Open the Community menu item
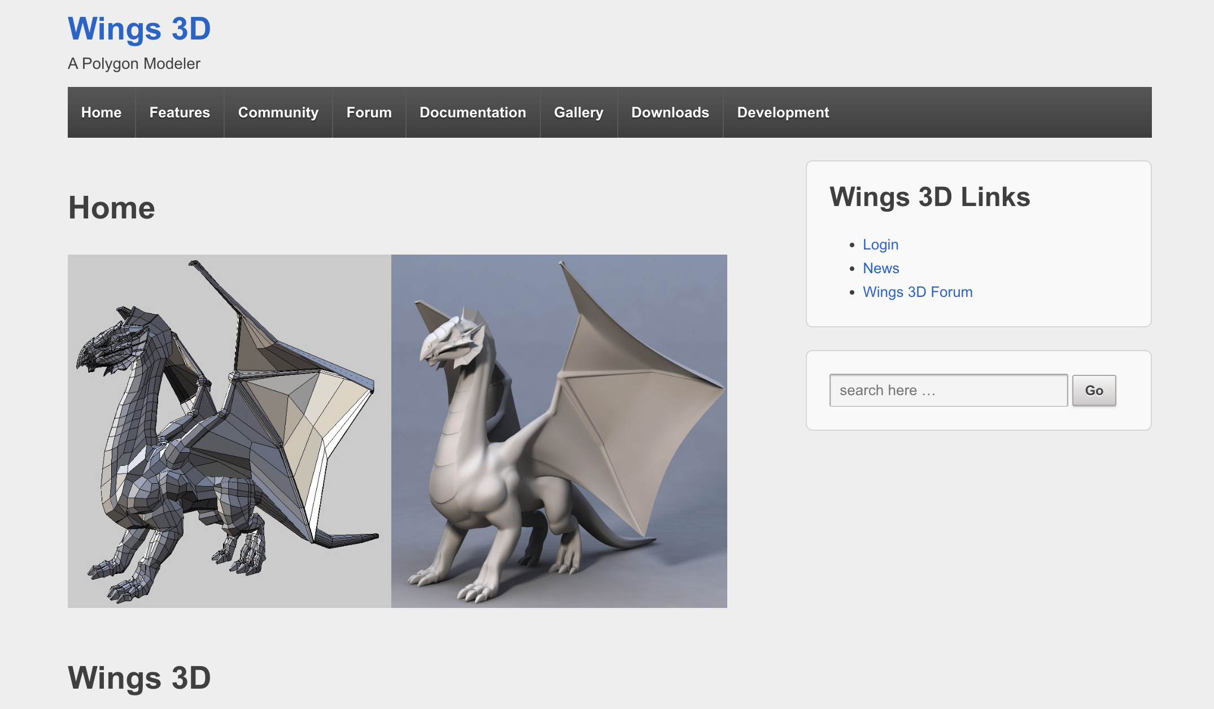Screen dimensions: 1214x709 (x=278, y=112)
